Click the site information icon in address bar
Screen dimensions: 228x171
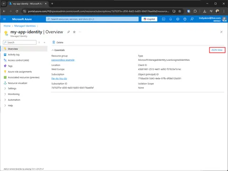pyautogui.click(x=24, y=11)
